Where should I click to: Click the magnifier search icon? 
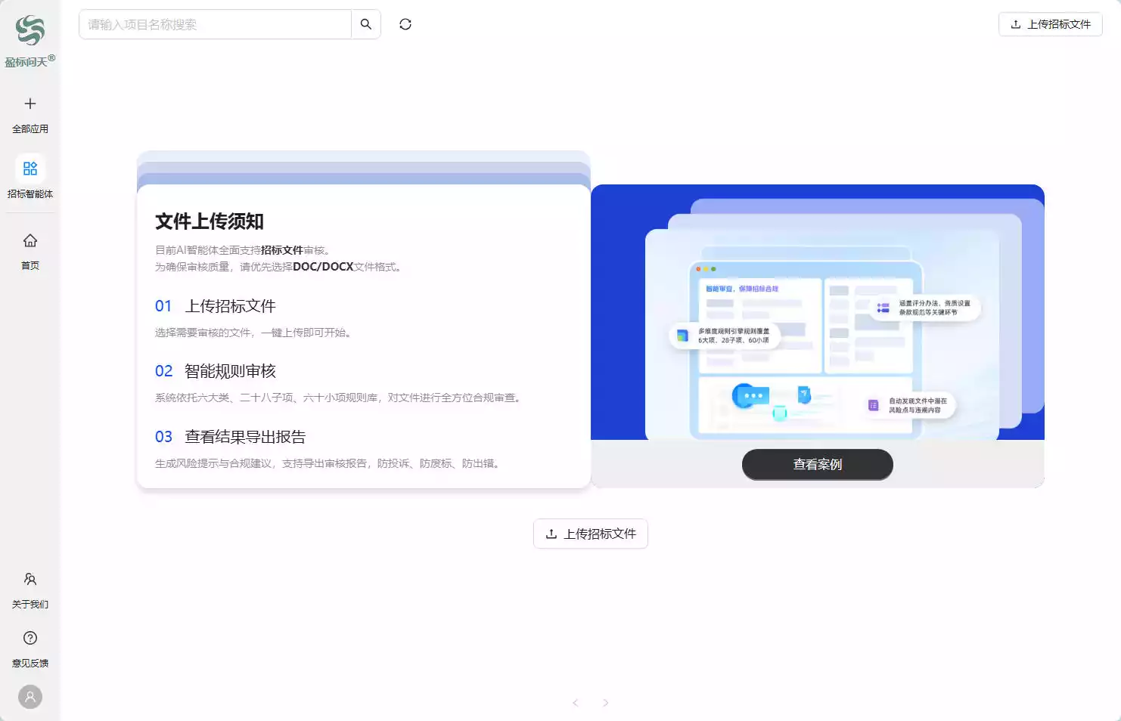tap(366, 24)
